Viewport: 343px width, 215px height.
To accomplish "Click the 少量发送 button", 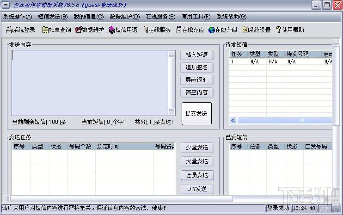I will tap(197, 147).
